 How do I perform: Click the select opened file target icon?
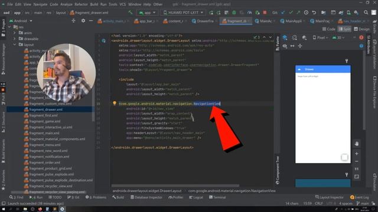[x=73, y=21]
